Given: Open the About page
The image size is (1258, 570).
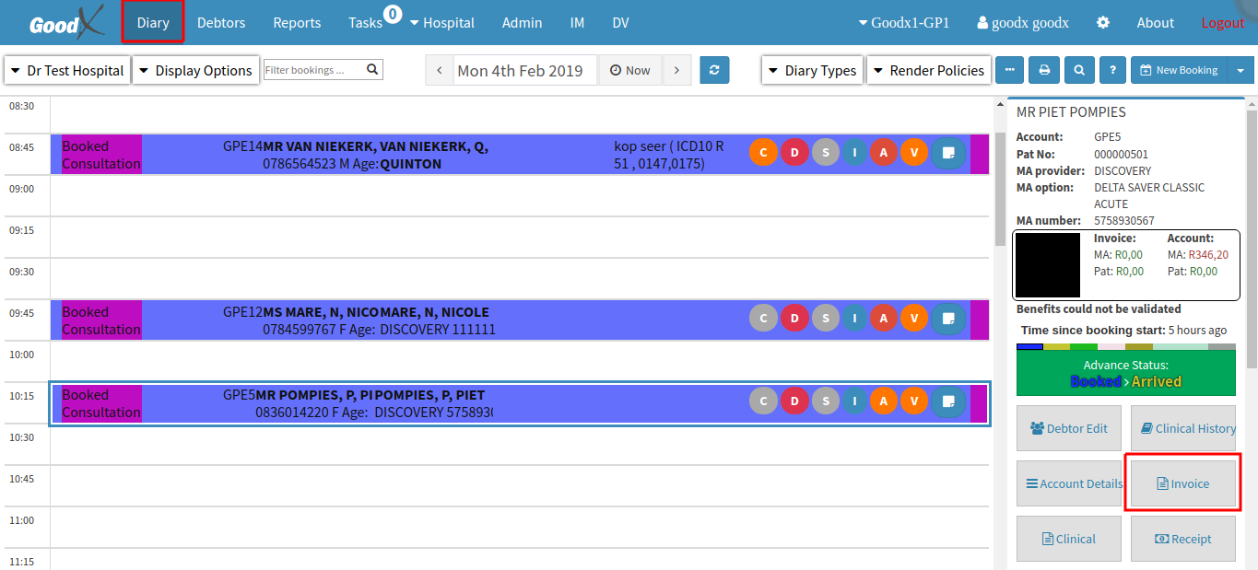Looking at the screenshot, I should [1155, 22].
